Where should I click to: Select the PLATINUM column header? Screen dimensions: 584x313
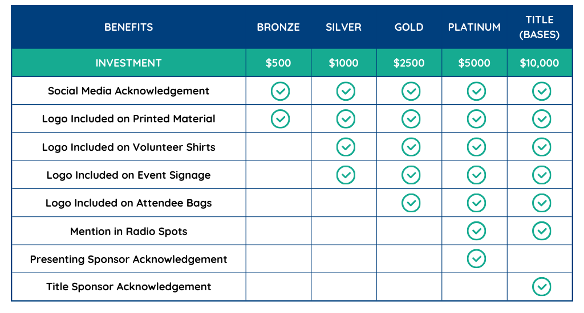474,27
